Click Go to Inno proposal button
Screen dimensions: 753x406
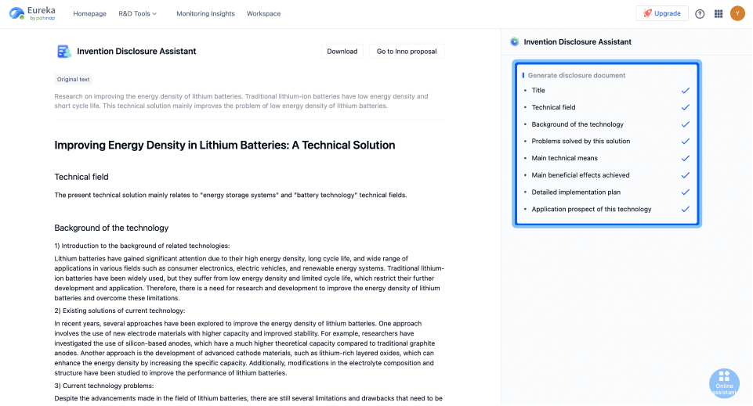(x=407, y=52)
